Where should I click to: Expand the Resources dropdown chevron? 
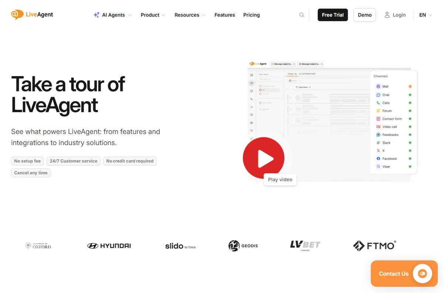(203, 15)
